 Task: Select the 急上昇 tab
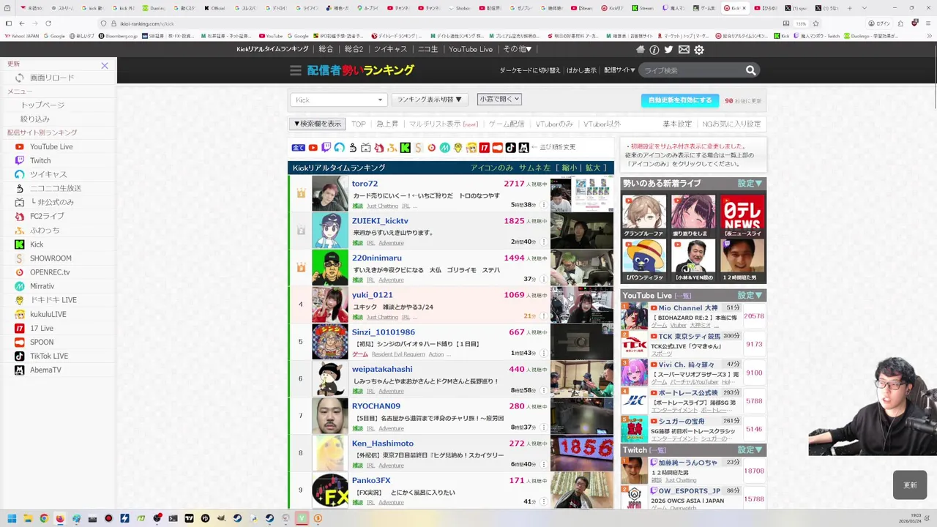click(x=387, y=124)
